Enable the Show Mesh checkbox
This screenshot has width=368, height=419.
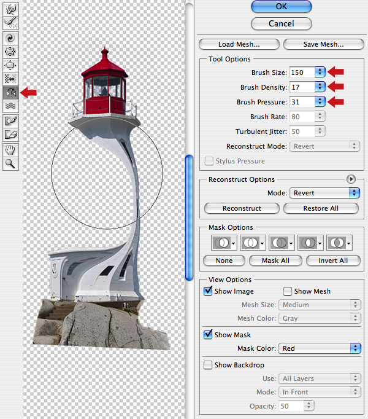pos(288,291)
